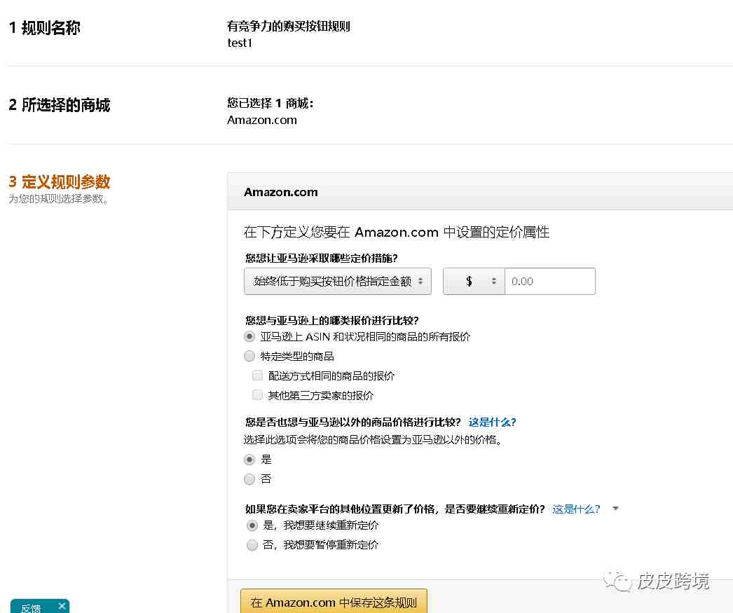Click the Amazon.com panel header
The image size is (733, 613).
point(480,192)
